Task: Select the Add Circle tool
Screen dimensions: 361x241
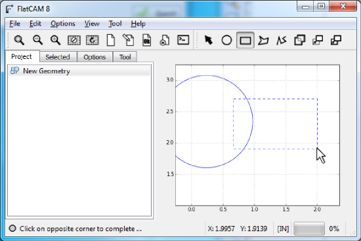Action: (x=226, y=40)
